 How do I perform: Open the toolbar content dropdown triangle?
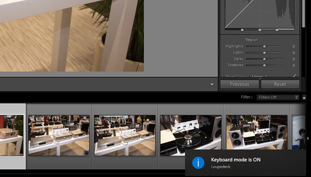212,84
